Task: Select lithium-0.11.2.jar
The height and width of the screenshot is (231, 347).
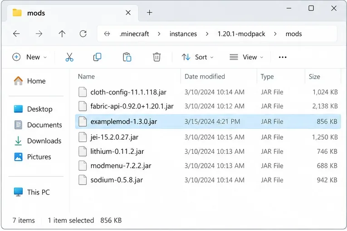Action: pos(208,152)
